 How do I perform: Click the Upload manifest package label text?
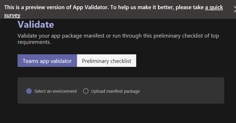click(115, 91)
